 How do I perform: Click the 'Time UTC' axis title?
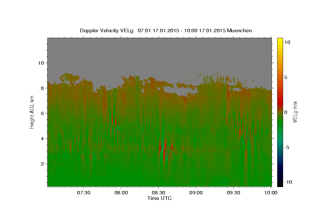(159, 198)
